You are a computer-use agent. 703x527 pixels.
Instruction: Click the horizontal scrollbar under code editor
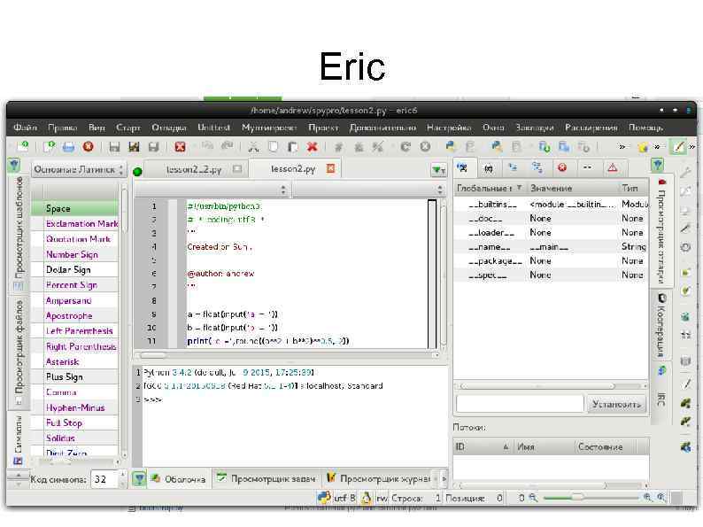click(288, 355)
